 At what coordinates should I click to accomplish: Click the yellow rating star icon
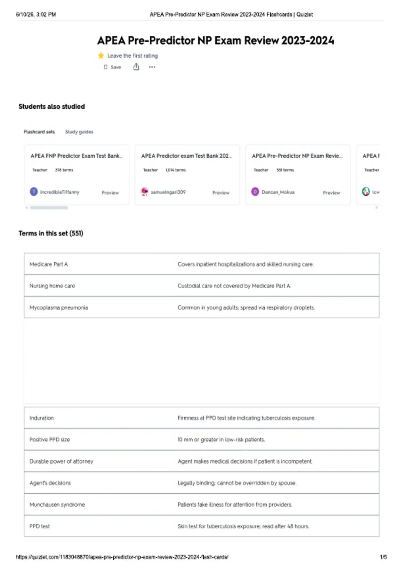pos(101,56)
